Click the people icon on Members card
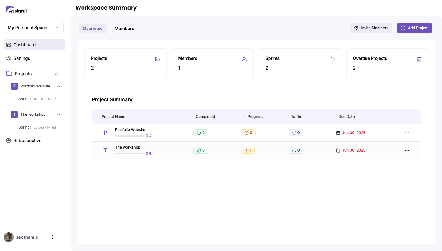 245,59
